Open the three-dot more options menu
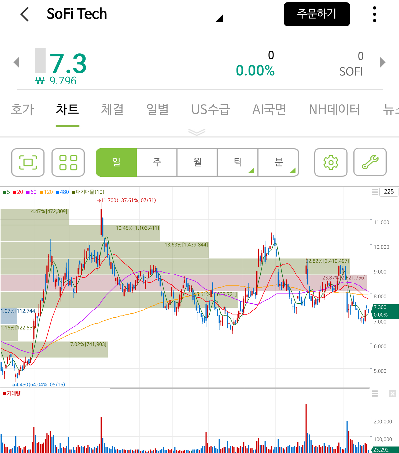 [375, 14]
